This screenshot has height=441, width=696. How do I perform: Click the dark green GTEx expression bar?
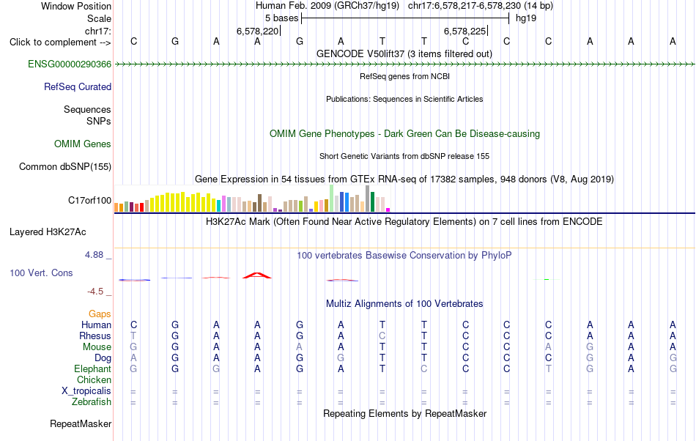pos(372,202)
